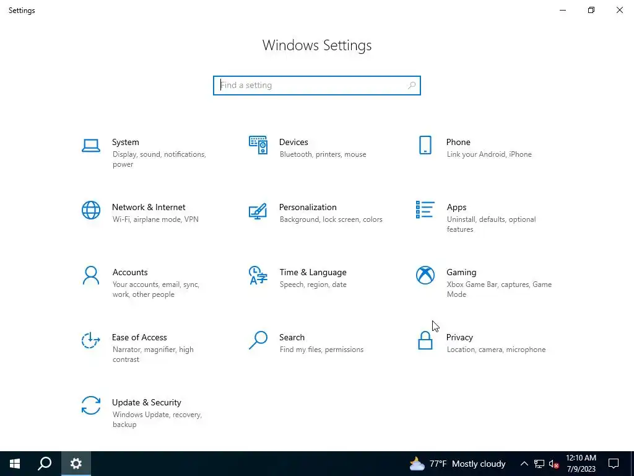Open the notification action center icon

coord(614,464)
